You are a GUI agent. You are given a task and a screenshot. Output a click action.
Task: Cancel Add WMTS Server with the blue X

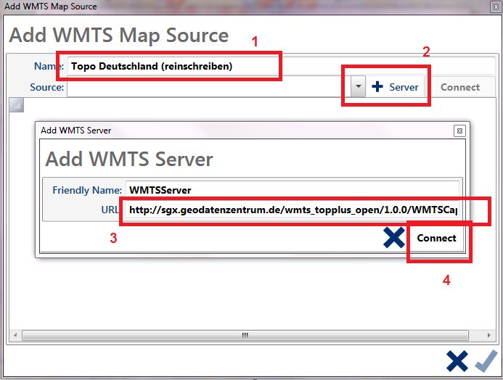[394, 238]
